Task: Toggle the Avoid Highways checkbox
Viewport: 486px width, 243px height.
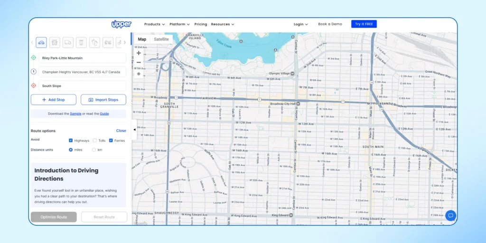Action: (x=71, y=140)
